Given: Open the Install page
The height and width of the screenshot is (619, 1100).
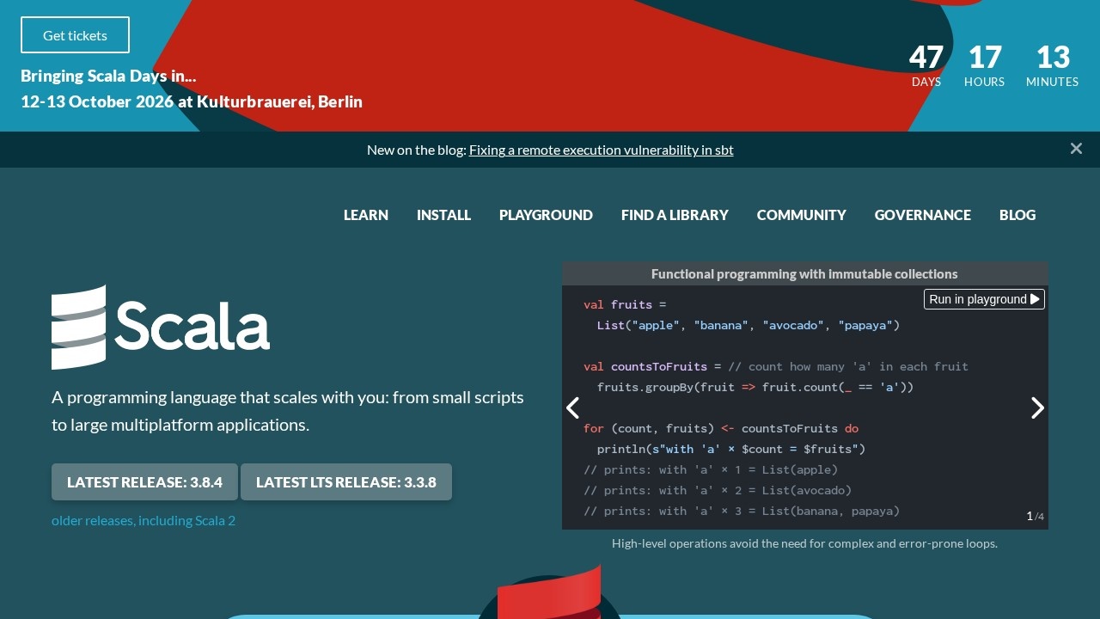Looking at the screenshot, I should coord(443,215).
